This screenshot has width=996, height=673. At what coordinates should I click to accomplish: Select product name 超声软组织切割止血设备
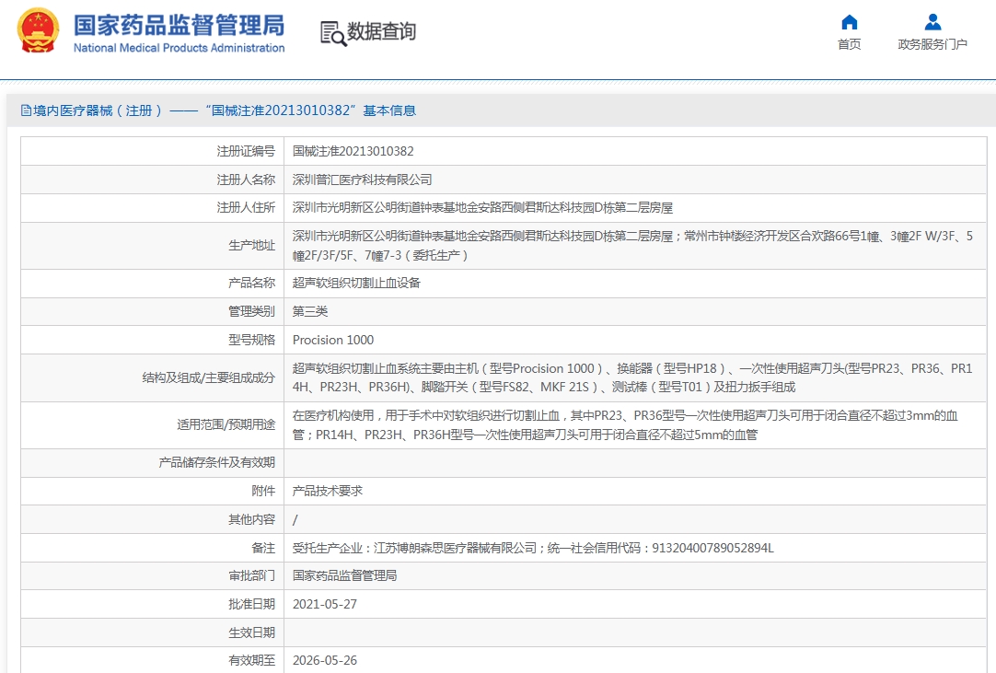[356, 283]
